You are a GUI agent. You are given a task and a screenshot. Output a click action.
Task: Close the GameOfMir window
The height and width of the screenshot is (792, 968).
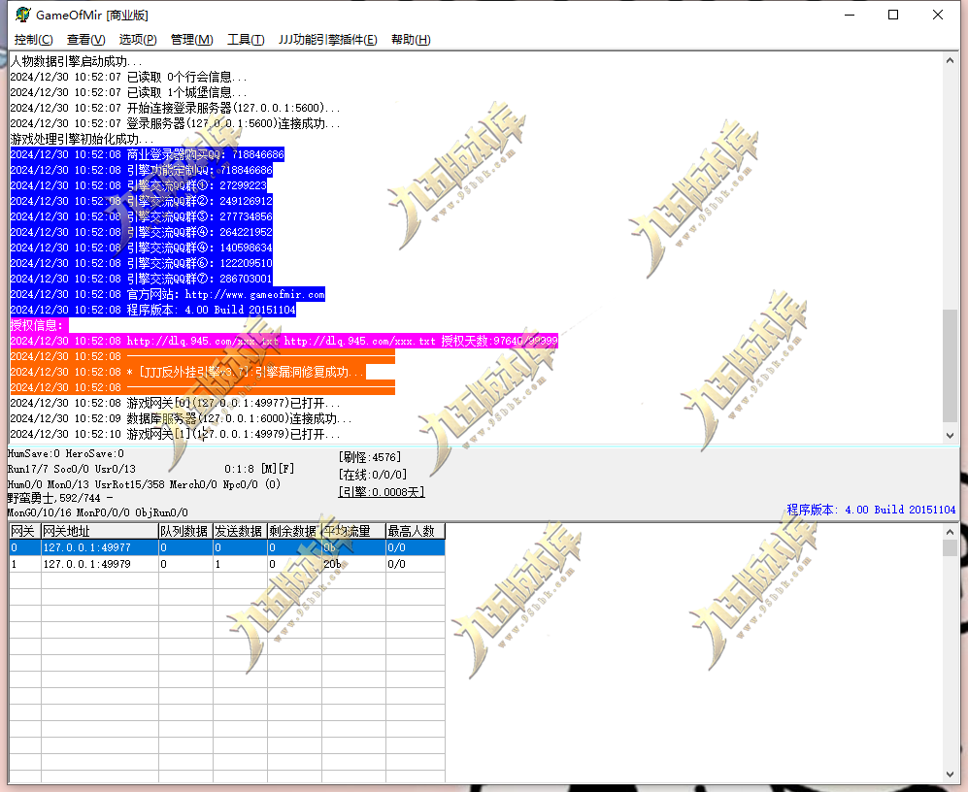[x=937, y=15]
